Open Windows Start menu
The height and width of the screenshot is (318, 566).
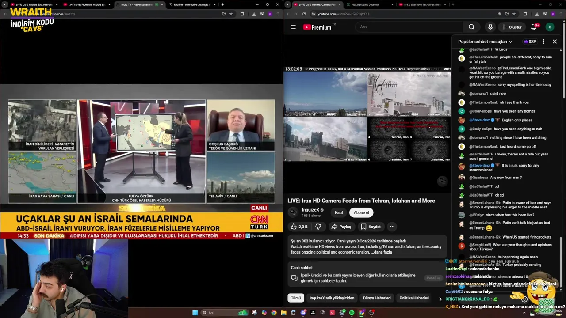click(195, 313)
